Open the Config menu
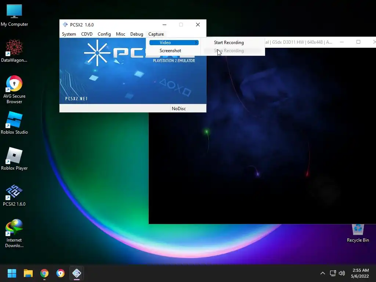Image resolution: width=376 pixels, height=282 pixels. [x=104, y=34]
